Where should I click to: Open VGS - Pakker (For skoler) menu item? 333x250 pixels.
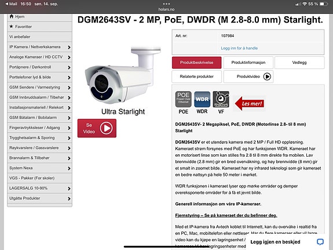coord(40,178)
